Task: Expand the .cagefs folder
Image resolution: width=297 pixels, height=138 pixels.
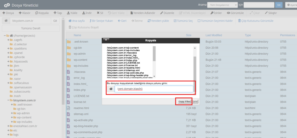Action: 8,40
